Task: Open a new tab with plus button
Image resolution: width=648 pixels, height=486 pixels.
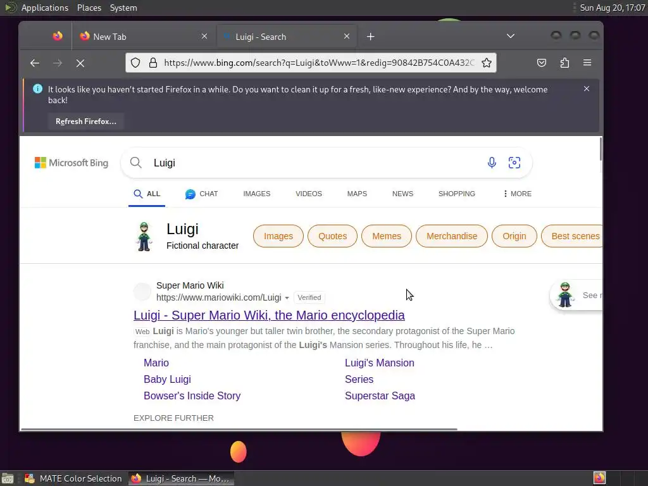Action: pyautogui.click(x=370, y=37)
